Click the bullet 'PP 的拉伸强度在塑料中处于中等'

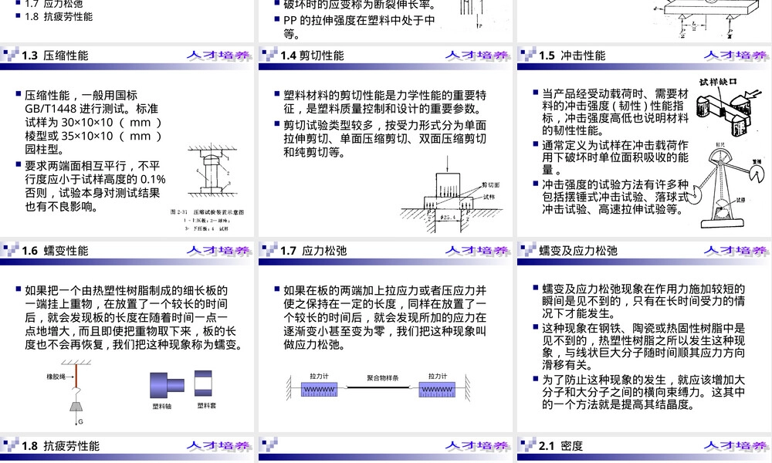click(359, 27)
